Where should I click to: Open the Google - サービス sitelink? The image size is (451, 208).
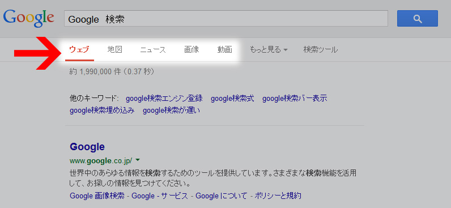tap(160, 196)
